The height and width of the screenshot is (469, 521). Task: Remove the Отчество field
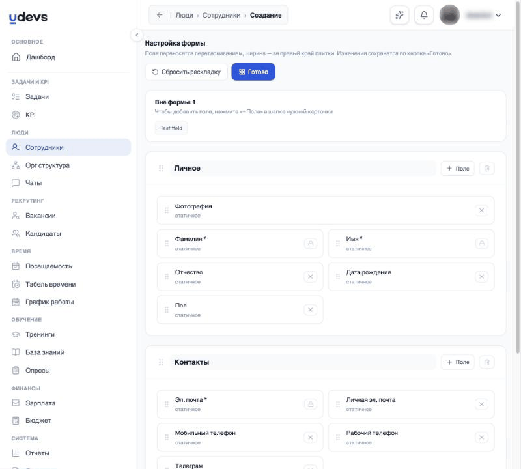[x=311, y=277]
